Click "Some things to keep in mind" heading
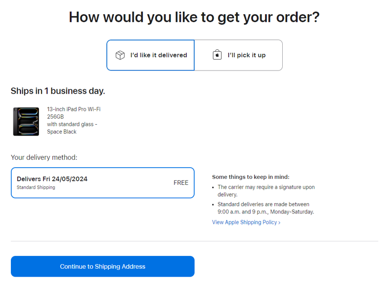The width and height of the screenshot is (388, 281). click(251, 177)
